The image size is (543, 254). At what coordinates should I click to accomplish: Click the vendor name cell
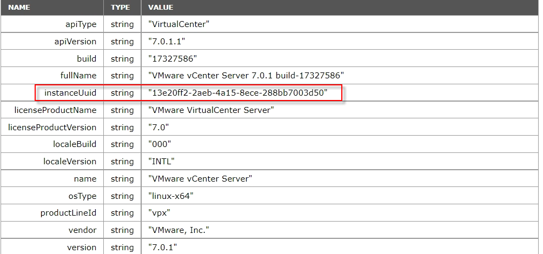coord(52,230)
